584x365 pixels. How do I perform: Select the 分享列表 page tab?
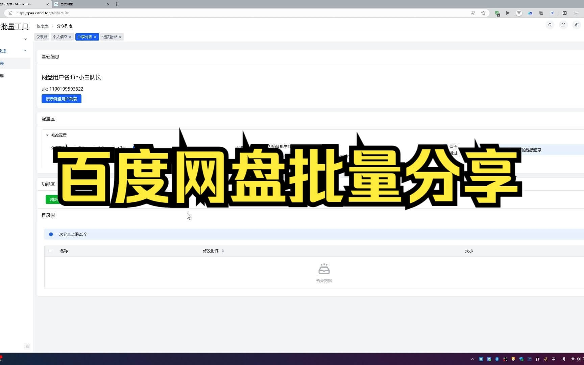point(84,37)
